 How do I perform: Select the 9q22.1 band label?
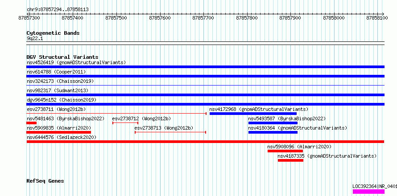click(35, 38)
